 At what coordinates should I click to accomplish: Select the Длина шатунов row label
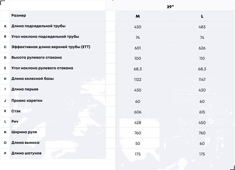[x=26, y=153]
